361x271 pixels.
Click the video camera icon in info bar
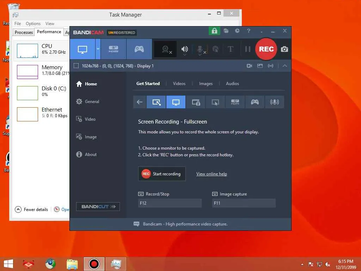pos(249,66)
